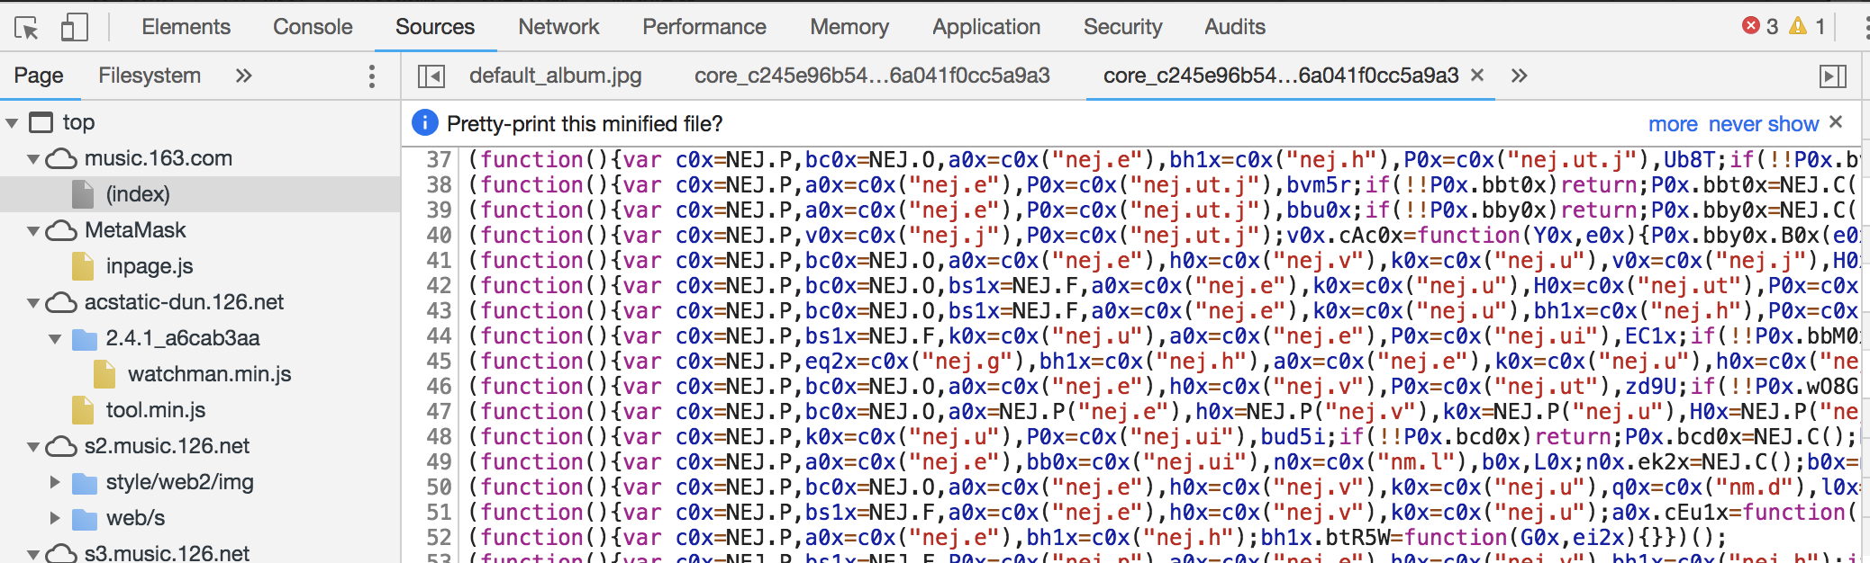Close the active core_c245e96b54 file tab
The image size is (1870, 563).
(1477, 76)
